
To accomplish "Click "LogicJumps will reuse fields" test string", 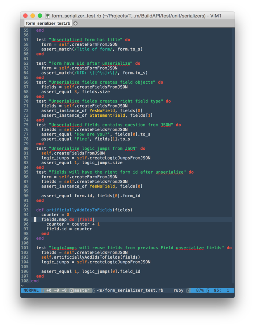I will pos(137,248).
